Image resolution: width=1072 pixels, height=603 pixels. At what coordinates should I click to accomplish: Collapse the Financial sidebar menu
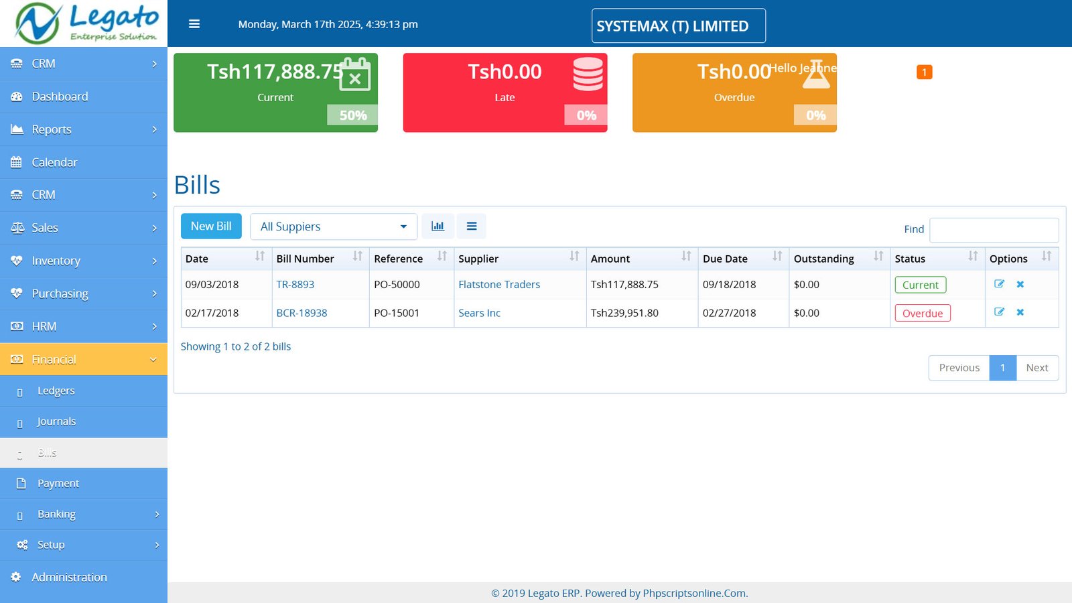point(84,359)
